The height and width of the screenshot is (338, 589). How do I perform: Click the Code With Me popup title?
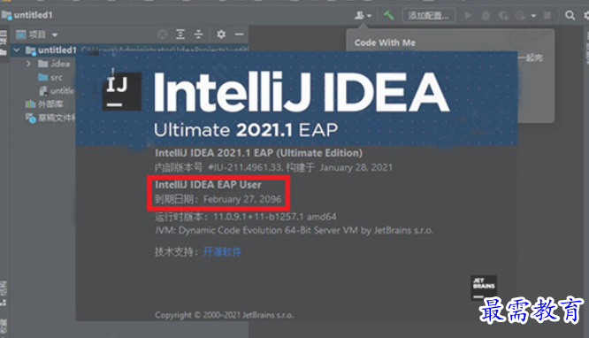pos(385,42)
